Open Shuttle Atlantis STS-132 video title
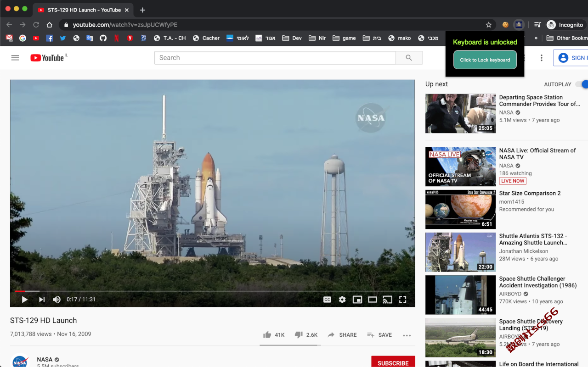This screenshot has height=367, width=588. click(533, 239)
